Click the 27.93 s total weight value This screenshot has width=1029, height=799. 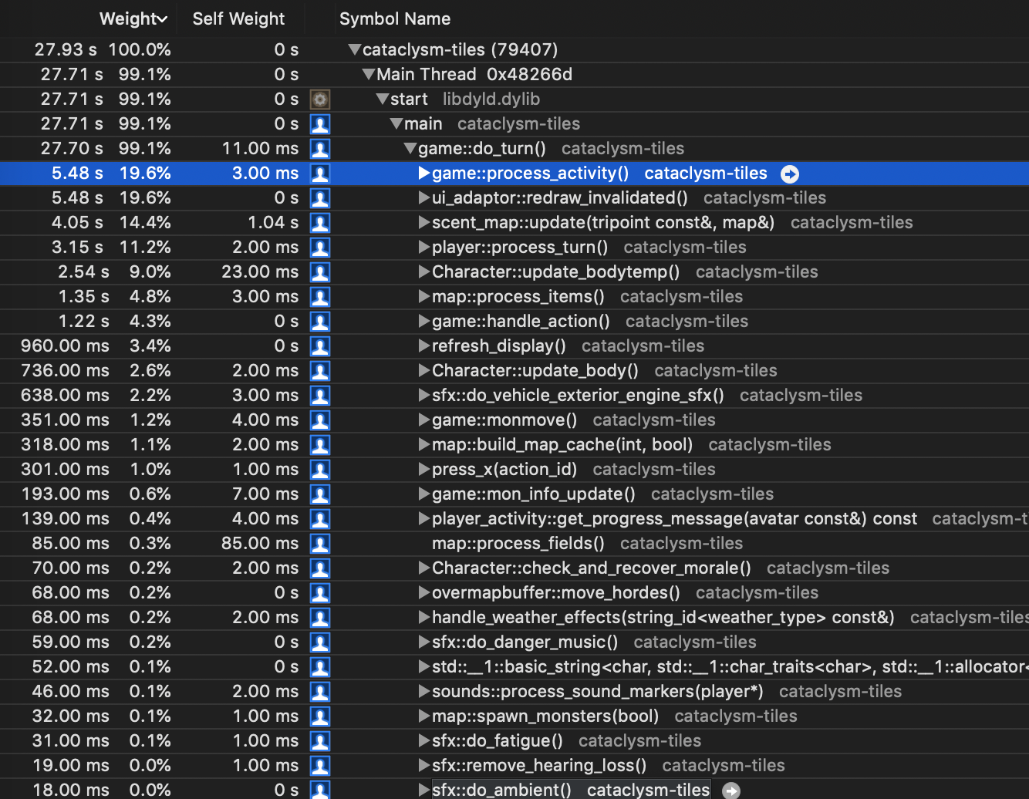click(66, 50)
